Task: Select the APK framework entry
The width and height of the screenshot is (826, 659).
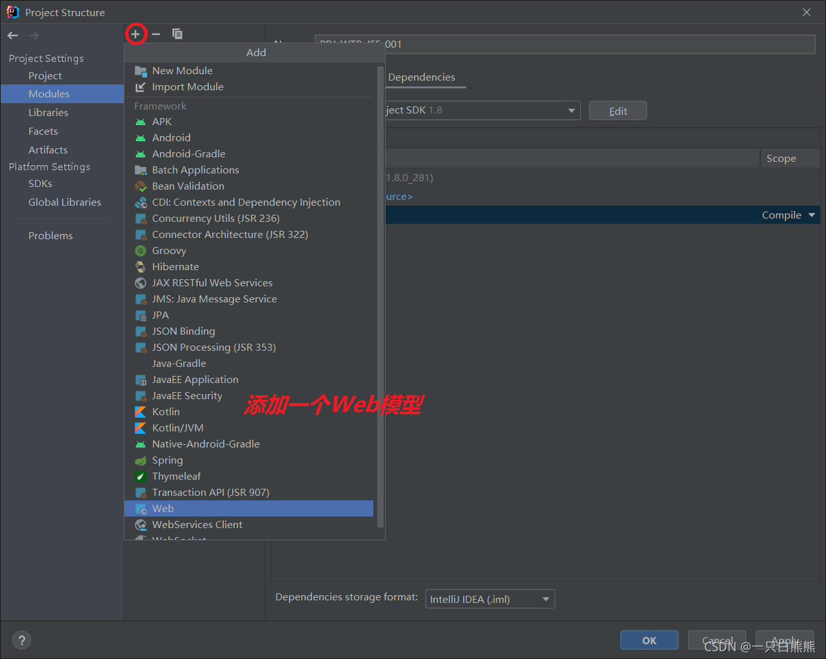Action: (249, 122)
